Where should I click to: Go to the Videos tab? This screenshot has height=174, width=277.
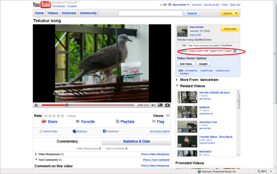pos(52,13)
